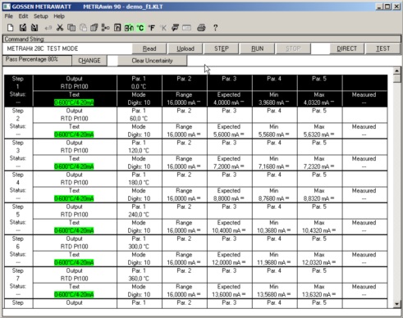Click the 180,0 °C Par. 1 cell
The image size is (403, 318).
point(140,179)
